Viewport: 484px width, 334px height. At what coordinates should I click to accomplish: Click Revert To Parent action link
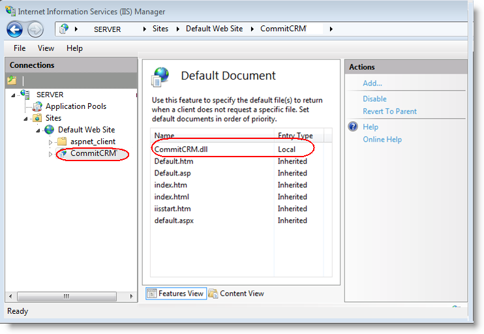tap(389, 112)
